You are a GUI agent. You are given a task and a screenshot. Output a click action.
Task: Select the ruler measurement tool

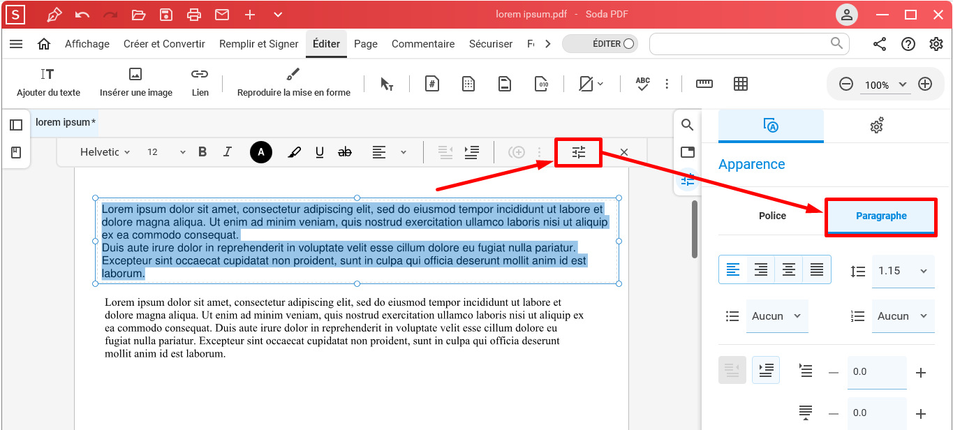pyautogui.click(x=704, y=84)
